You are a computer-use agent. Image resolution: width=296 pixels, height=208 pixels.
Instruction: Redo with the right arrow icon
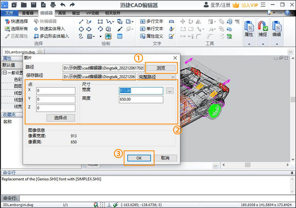tap(72, 4)
